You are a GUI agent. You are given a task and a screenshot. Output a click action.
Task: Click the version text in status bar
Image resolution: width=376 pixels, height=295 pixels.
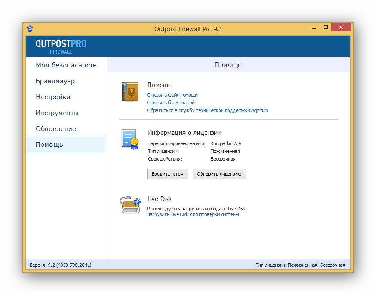tap(61, 265)
